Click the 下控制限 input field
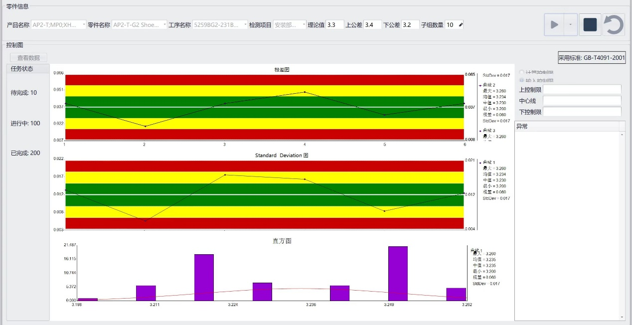 click(x=582, y=112)
